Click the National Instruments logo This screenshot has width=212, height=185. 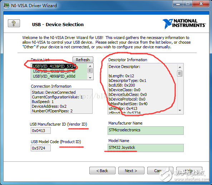tap(184, 24)
